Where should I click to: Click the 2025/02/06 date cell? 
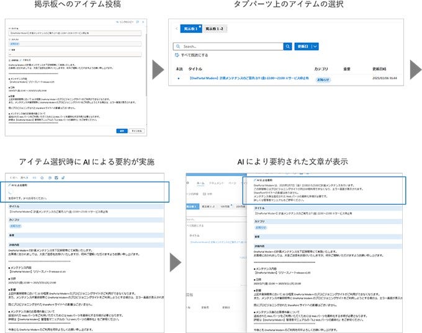tap(385, 78)
